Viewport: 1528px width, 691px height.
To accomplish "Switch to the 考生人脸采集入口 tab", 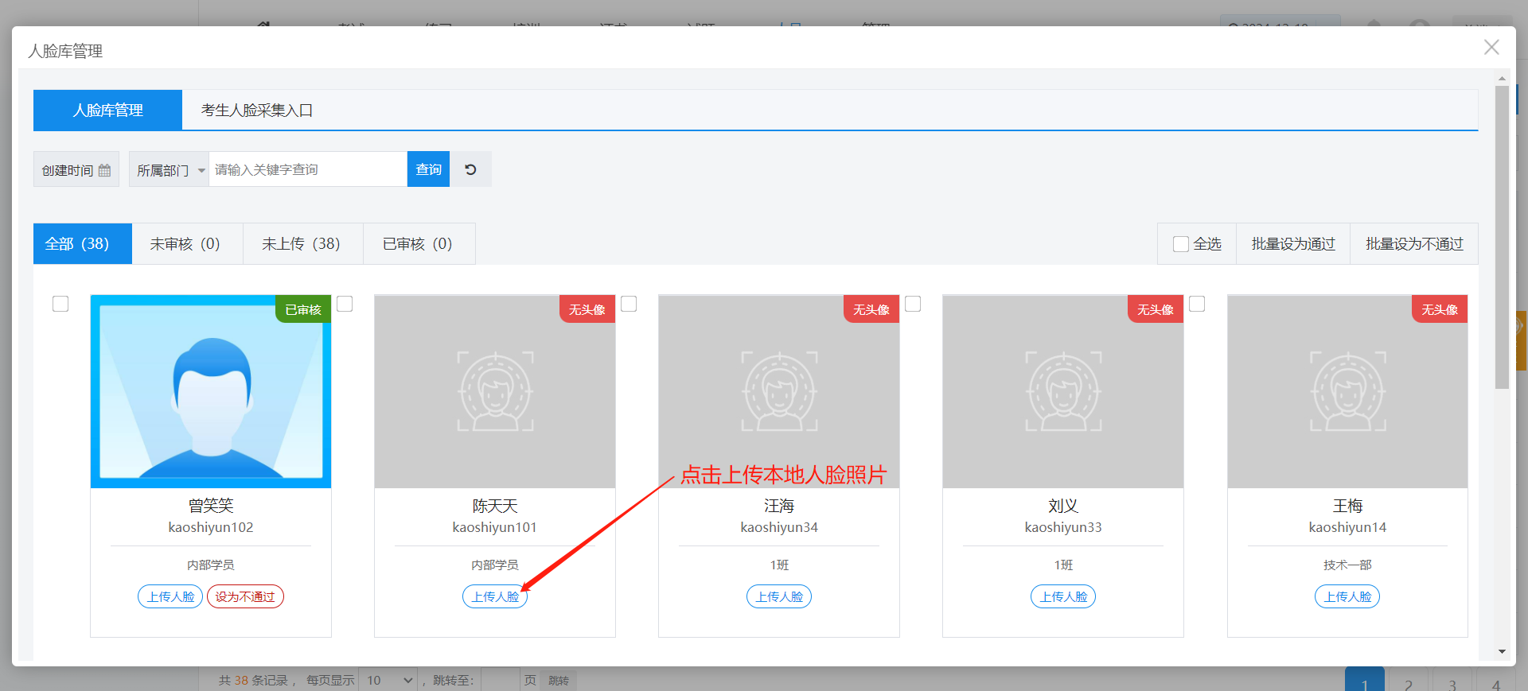I will tap(256, 111).
